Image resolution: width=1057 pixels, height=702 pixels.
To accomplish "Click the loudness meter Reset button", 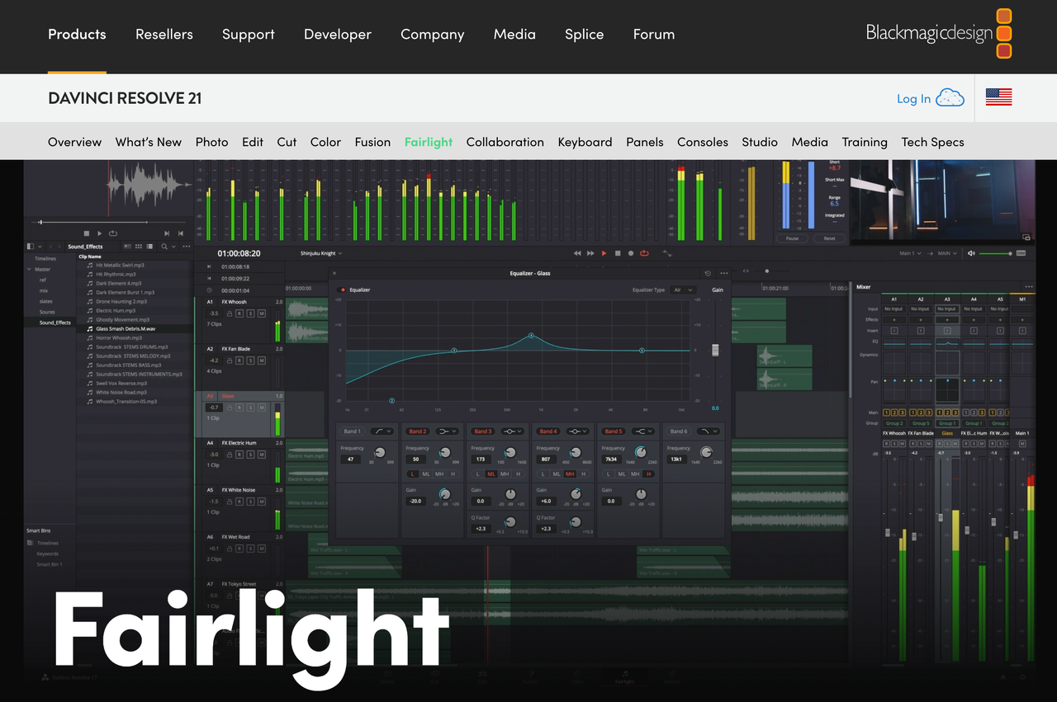I will pos(830,238).
